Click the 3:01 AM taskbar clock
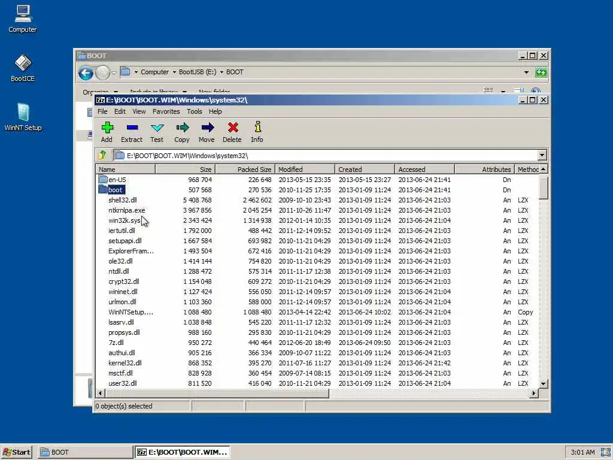 582,453
